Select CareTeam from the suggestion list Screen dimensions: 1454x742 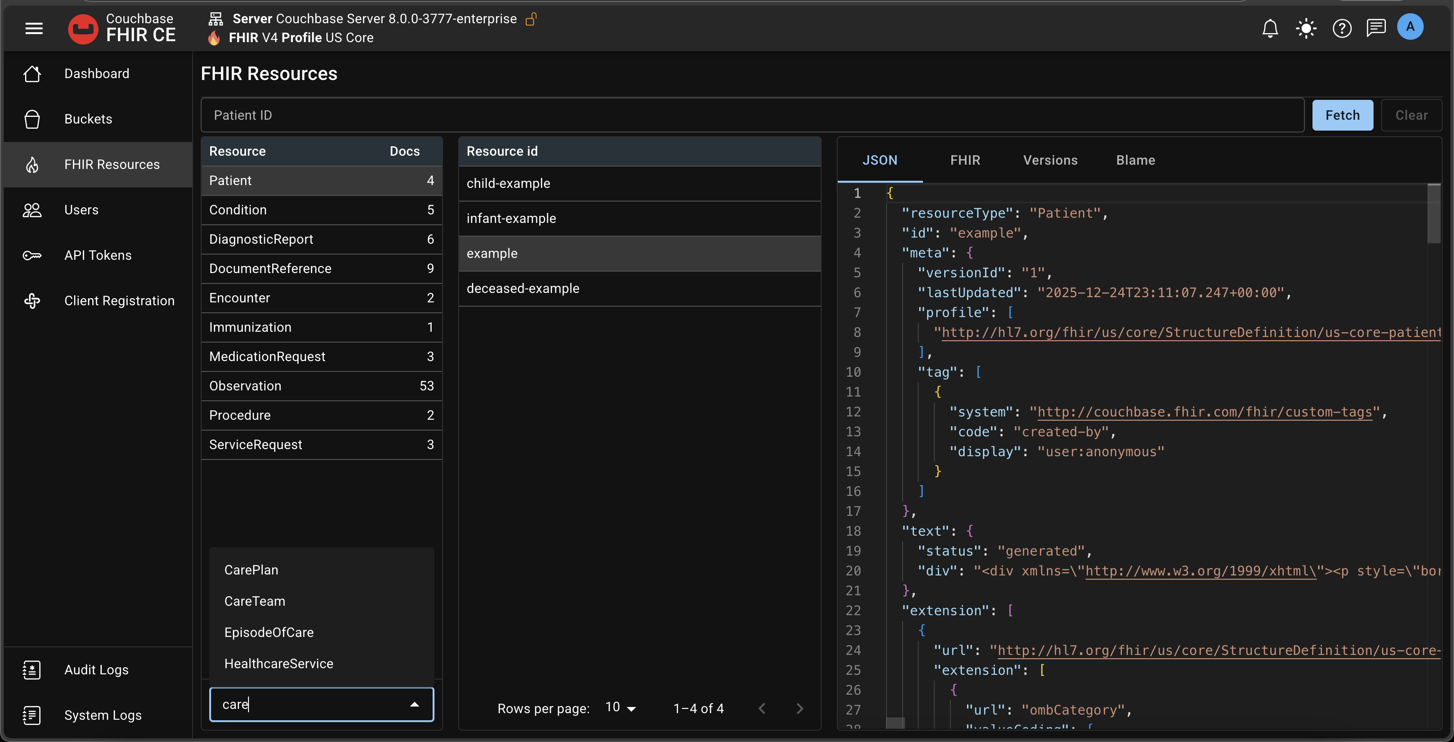pyautogui.click(x=255, y=601)
